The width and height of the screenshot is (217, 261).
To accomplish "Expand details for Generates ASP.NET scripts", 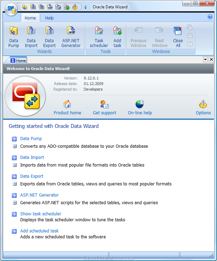I will [x=15, y=203].
